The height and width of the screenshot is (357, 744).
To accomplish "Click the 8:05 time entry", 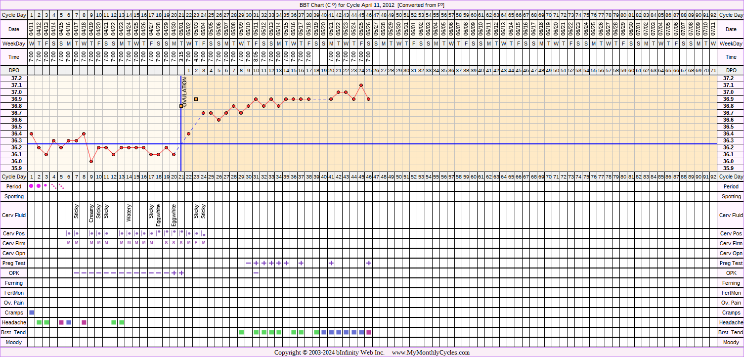I will [x=256, y=57].
